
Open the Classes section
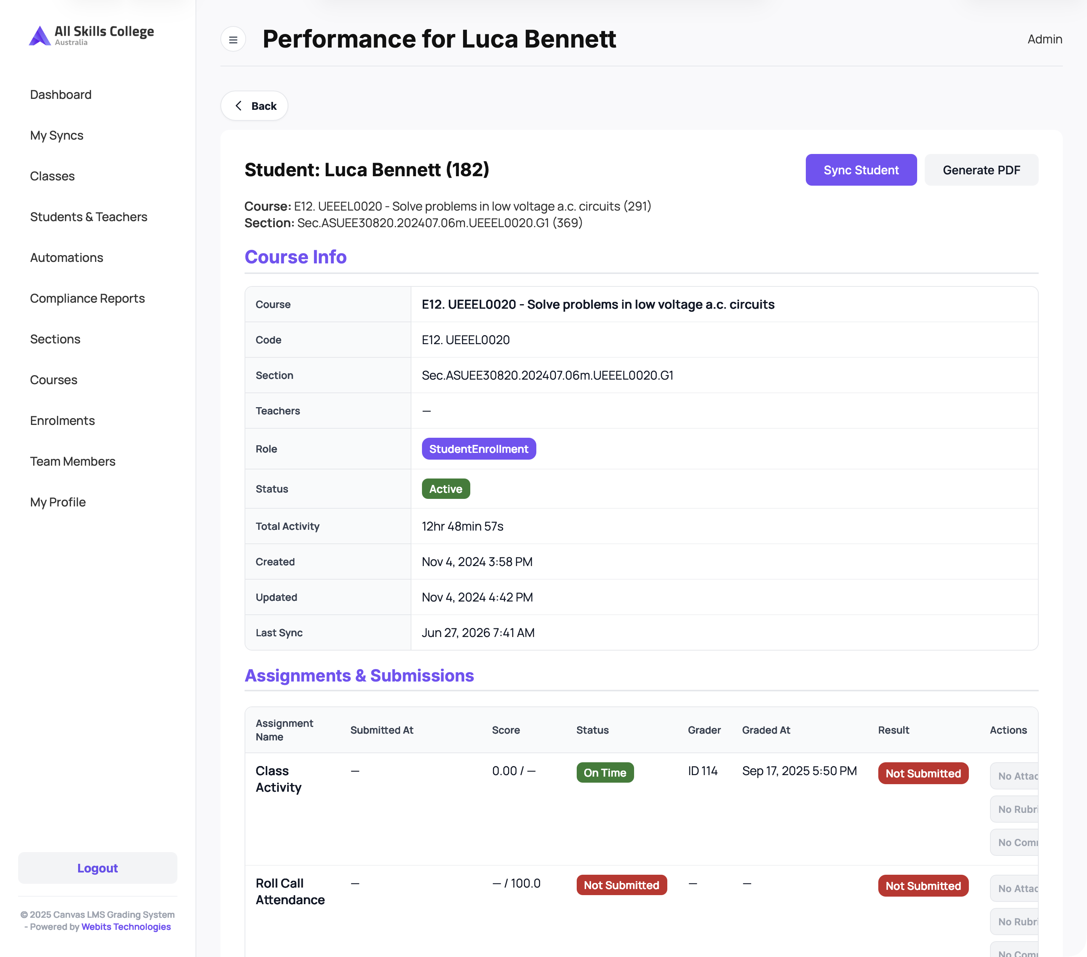click(x=52, y=176)
